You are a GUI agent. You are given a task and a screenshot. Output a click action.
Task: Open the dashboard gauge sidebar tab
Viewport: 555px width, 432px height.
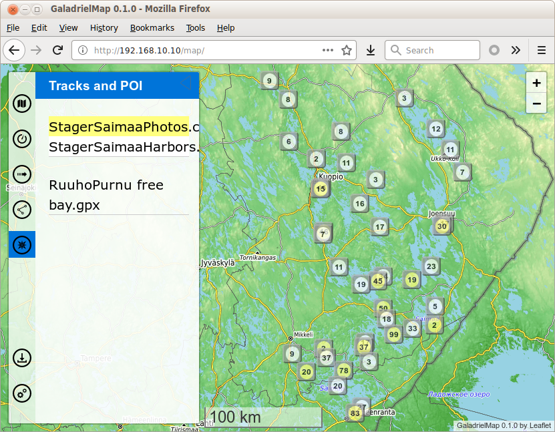point(22,139)
